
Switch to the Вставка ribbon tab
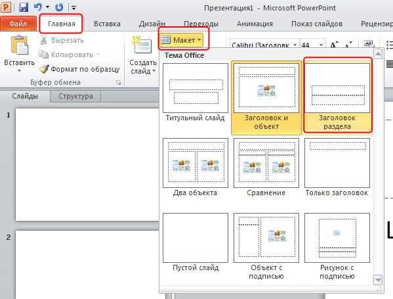tap(107, 24)
